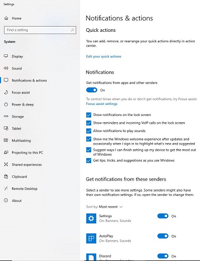This screenshot has height=261, width=200.
Task: Click the Clipboard icon
Action: pyautogui.click(x=6, y=176)
